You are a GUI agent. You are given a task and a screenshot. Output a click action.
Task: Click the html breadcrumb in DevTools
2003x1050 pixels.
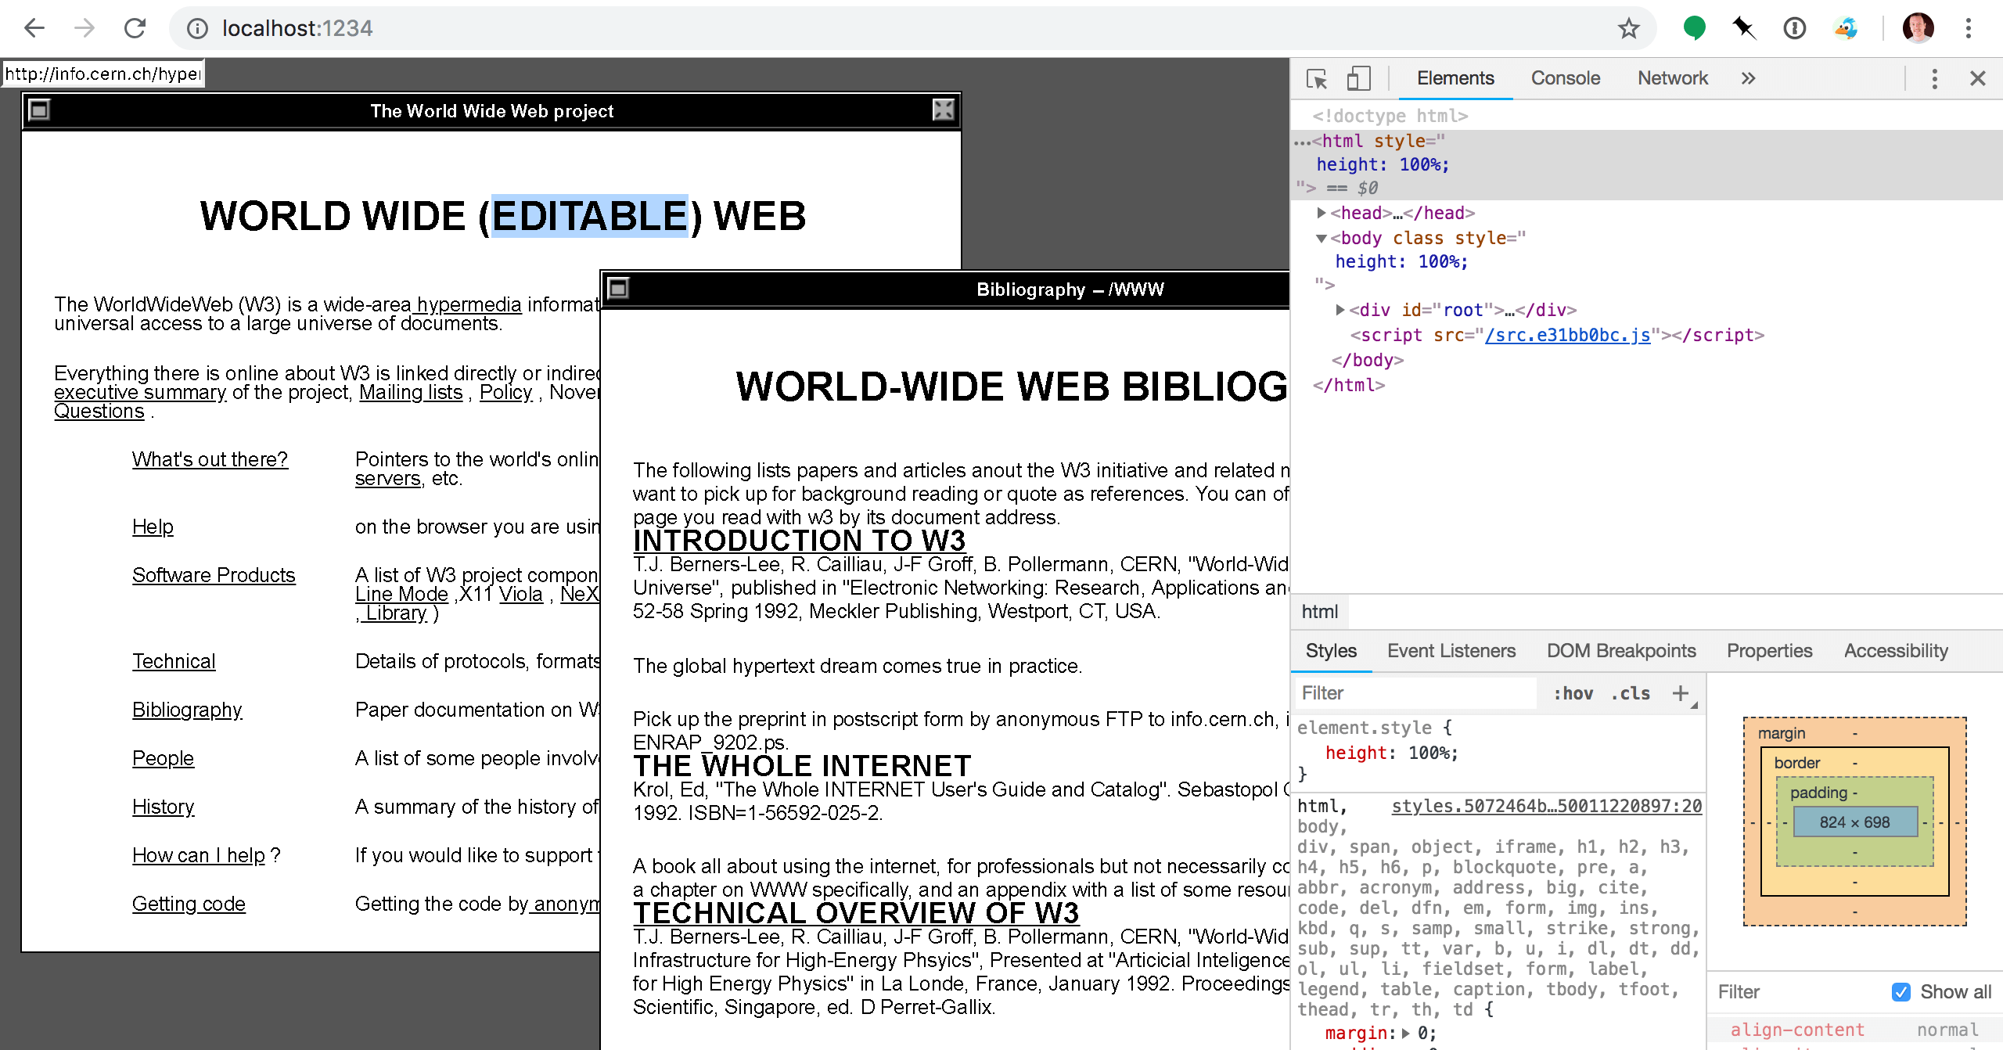click(x=1320, y=612)
